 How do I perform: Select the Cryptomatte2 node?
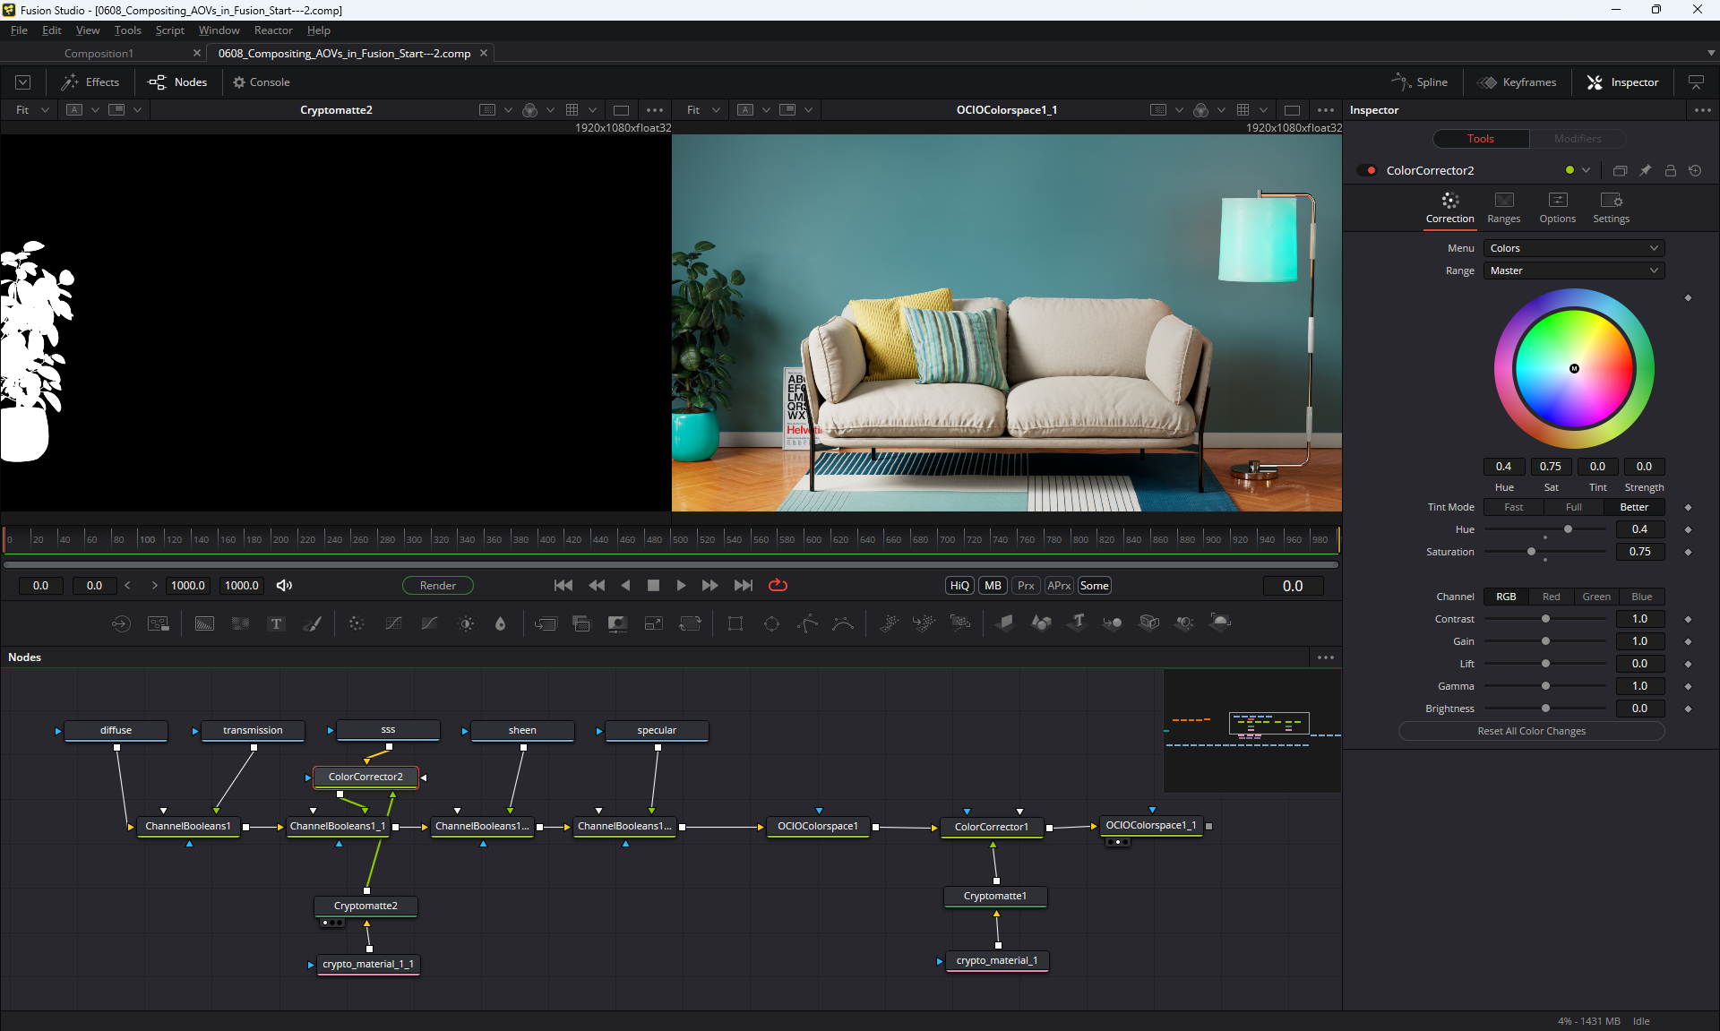(365, 906)
